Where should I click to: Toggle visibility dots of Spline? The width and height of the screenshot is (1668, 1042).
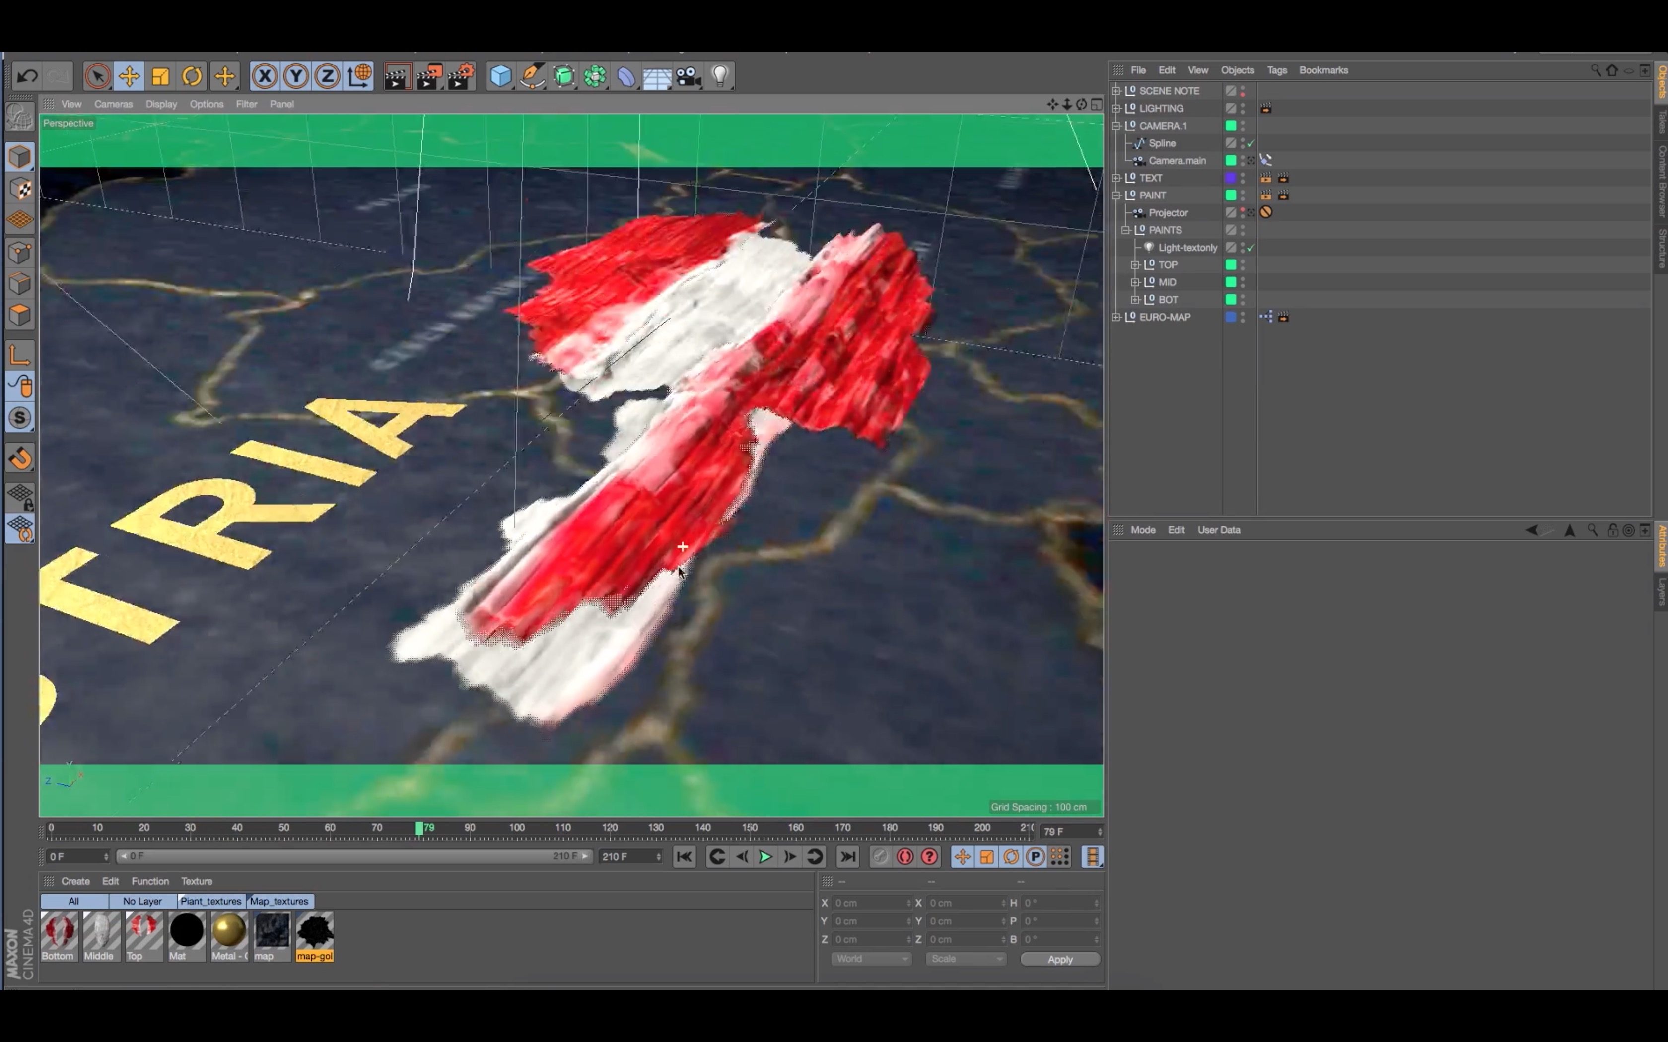[1243, 143]
